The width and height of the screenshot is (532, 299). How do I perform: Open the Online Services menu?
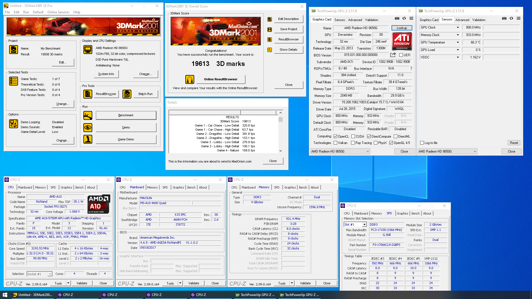point(58,12)
